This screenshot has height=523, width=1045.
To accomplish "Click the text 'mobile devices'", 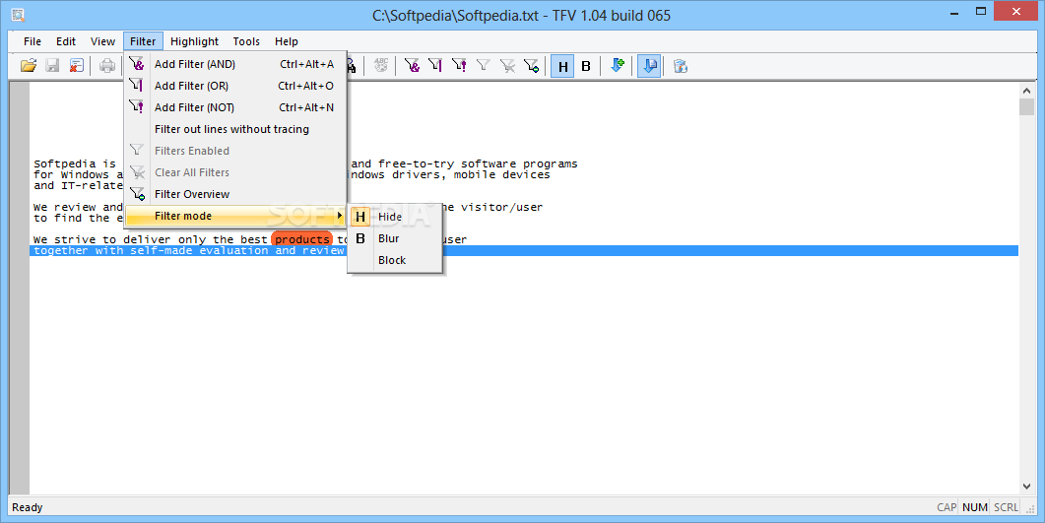I will tap(502, 174).
